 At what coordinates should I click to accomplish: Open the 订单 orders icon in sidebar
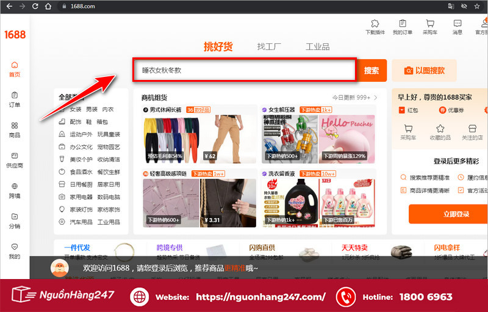pos(15,99)
